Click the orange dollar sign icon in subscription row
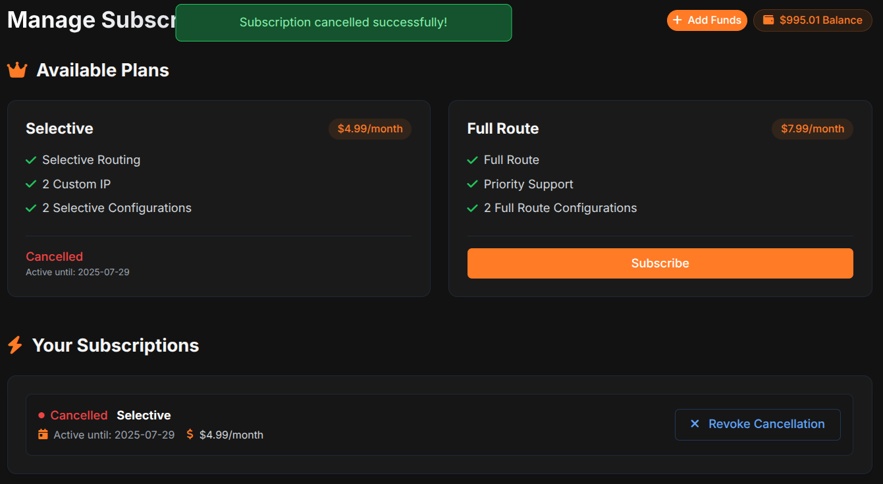 tap(190, 435)
